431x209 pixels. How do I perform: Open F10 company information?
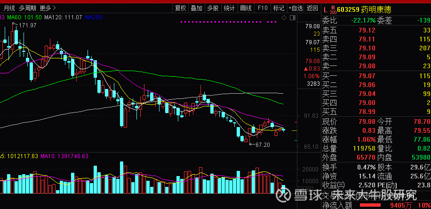[263, 8]
